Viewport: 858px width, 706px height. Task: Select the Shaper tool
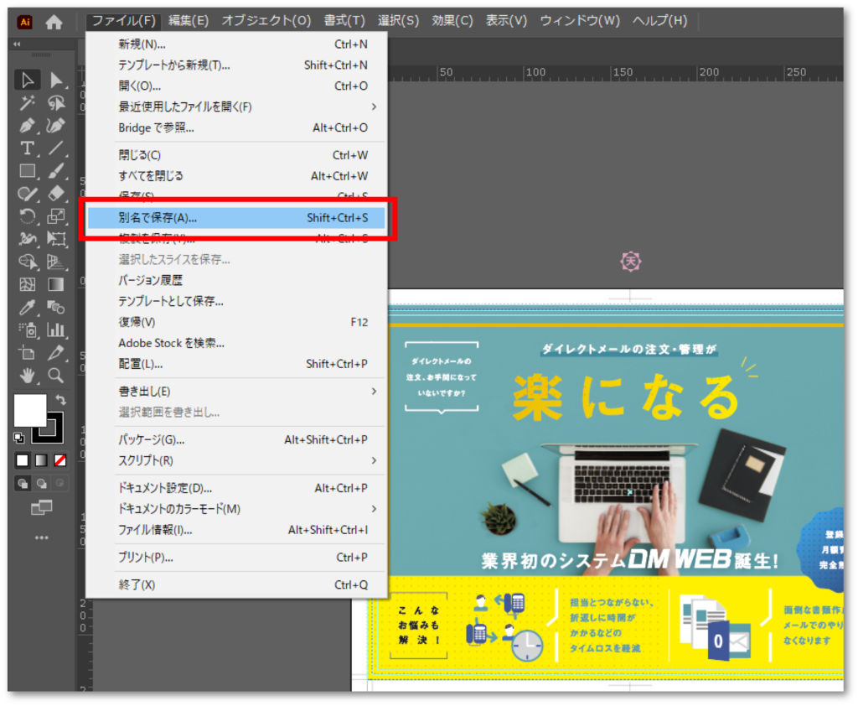point(27,194)
